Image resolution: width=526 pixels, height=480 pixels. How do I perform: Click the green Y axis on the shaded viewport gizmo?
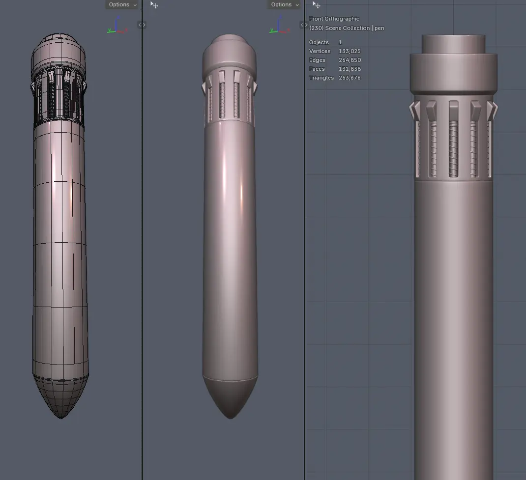pyautogui.click(x=272, y=31)
